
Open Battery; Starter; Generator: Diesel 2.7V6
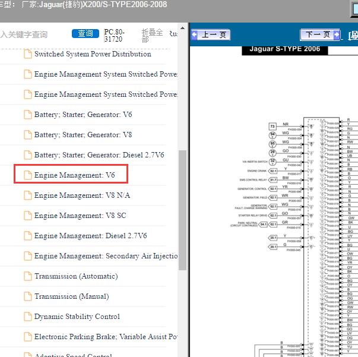99,155
